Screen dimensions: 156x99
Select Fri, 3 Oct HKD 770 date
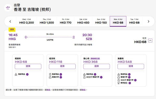(x=66, y=22)
